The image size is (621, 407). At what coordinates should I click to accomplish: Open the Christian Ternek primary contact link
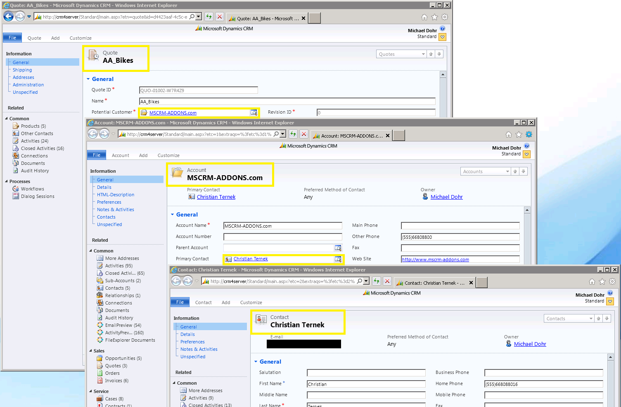(x=216, y=197)
